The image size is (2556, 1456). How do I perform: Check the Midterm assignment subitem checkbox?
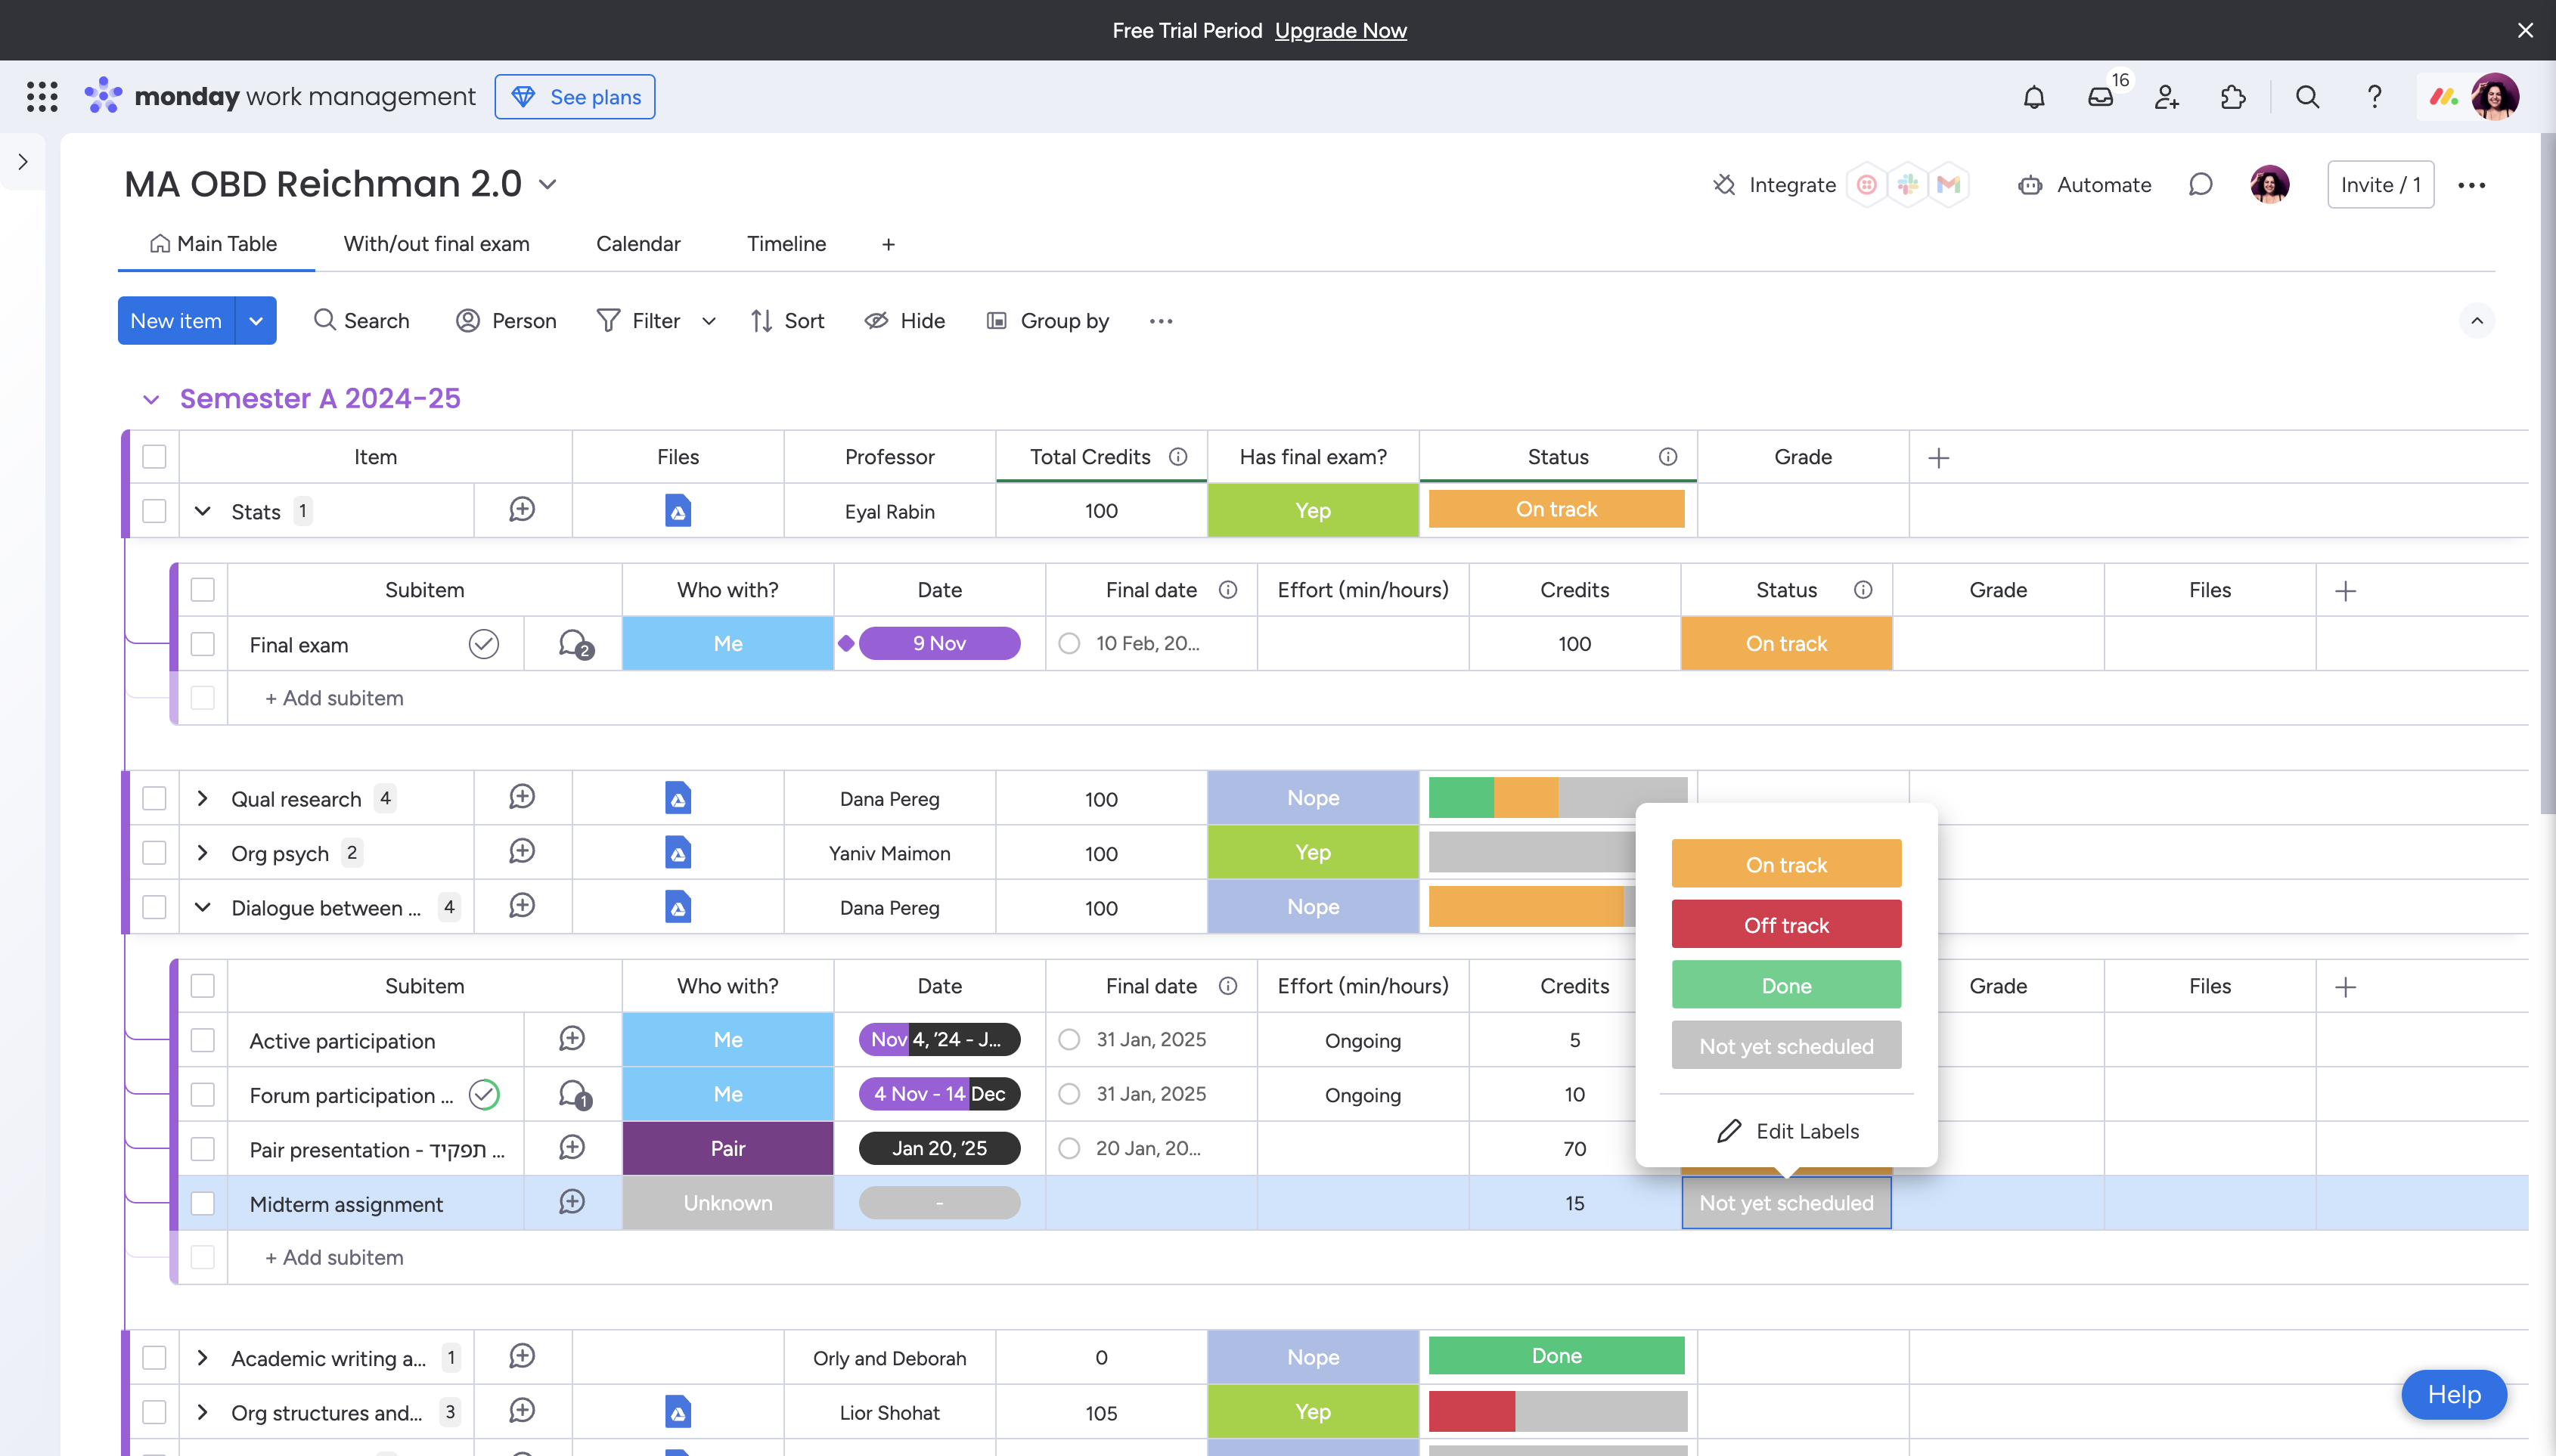203,1203
